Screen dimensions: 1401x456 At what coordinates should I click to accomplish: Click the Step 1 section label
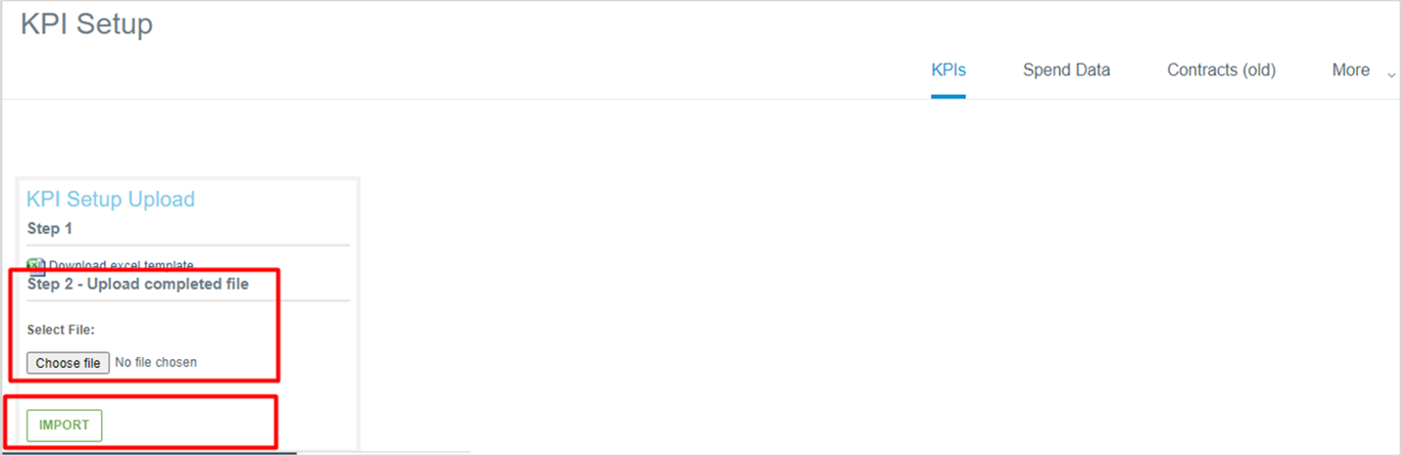coord(49,228)
